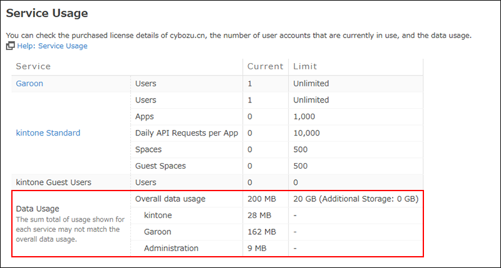This screenshot has width=501, height=268.
Task: Click the 162 MB Garoon usage value
Action: pos(262,232)
